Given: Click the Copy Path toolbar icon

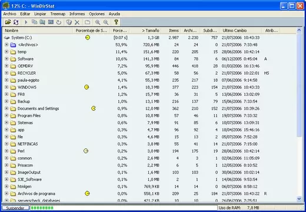Looking at the screenshot, I should [34, 22].
